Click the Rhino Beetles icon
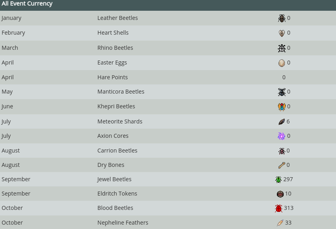 (x=282, y=48)
